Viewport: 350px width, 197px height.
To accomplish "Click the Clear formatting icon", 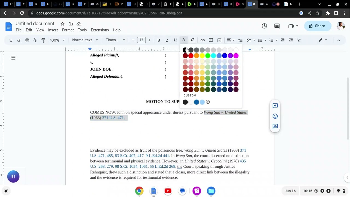I will 299,40.
